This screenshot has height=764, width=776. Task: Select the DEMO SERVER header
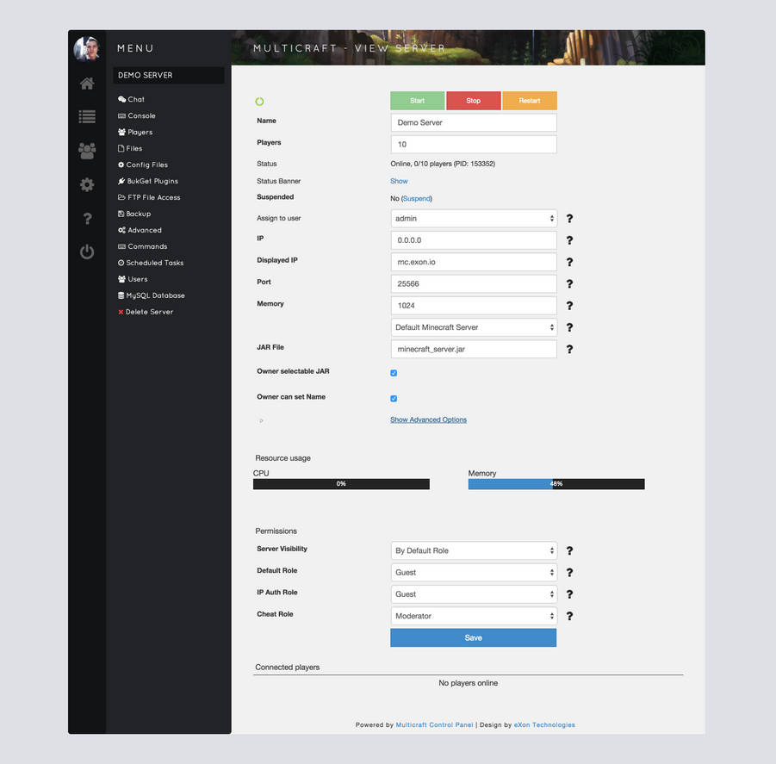pyautogui.click(x=169, y=75)
